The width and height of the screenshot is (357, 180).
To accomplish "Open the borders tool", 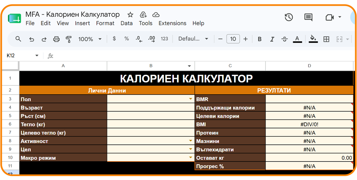I will (326, 39).
